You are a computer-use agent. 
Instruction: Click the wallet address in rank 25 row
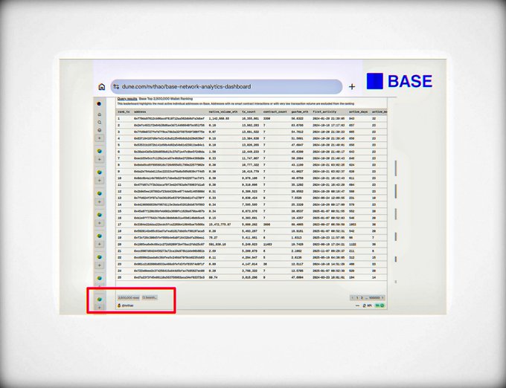[x=169, y=277]
